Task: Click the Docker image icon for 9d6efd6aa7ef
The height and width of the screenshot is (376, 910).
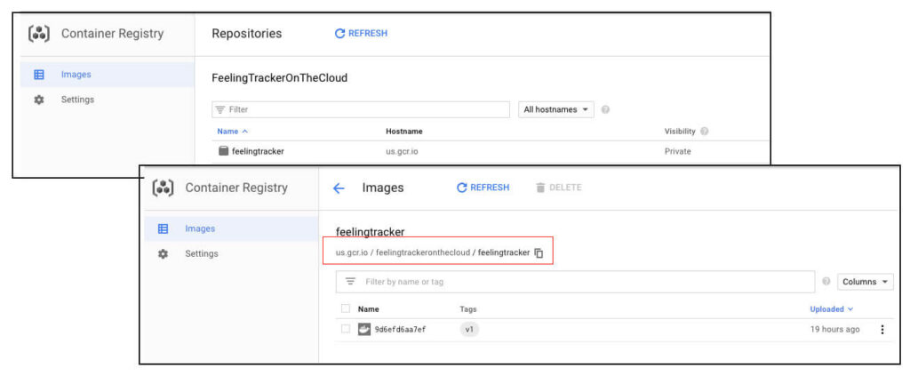Action: point(363,330)
